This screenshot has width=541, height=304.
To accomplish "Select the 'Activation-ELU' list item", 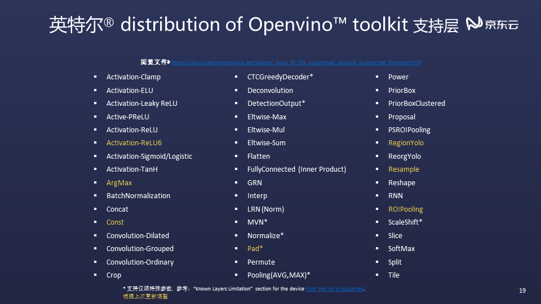I will pos(130,90).
